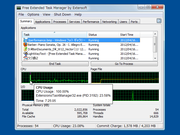
Task: Select the Barber: Piano Sonata task
Action: pyautogui.click(x=81, y=45)
